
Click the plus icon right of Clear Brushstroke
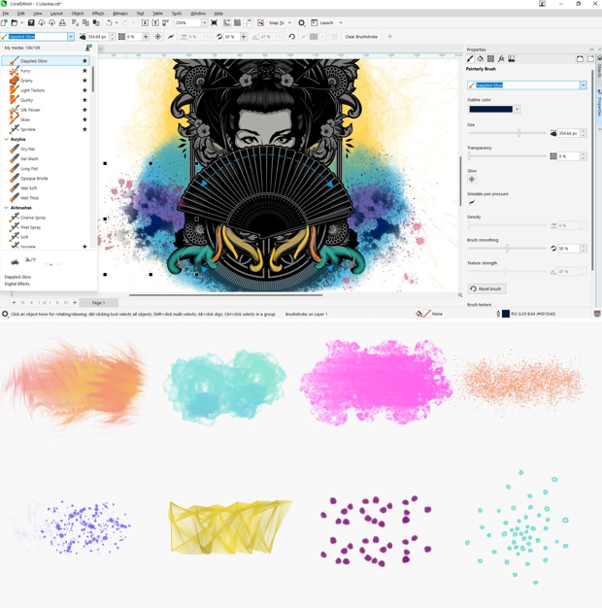click(390, 37)
